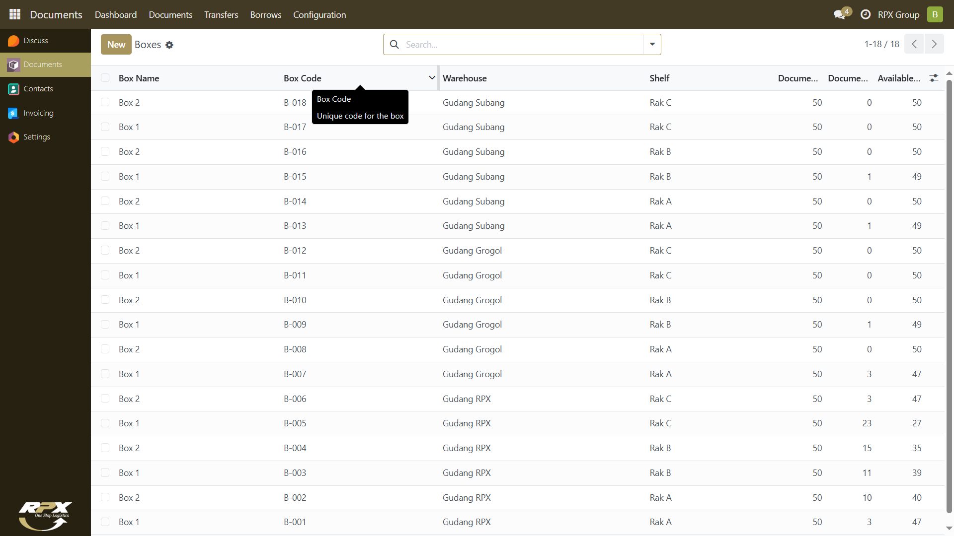
Task: Open Invoicing app in sidebar
Action: [38, 113]
